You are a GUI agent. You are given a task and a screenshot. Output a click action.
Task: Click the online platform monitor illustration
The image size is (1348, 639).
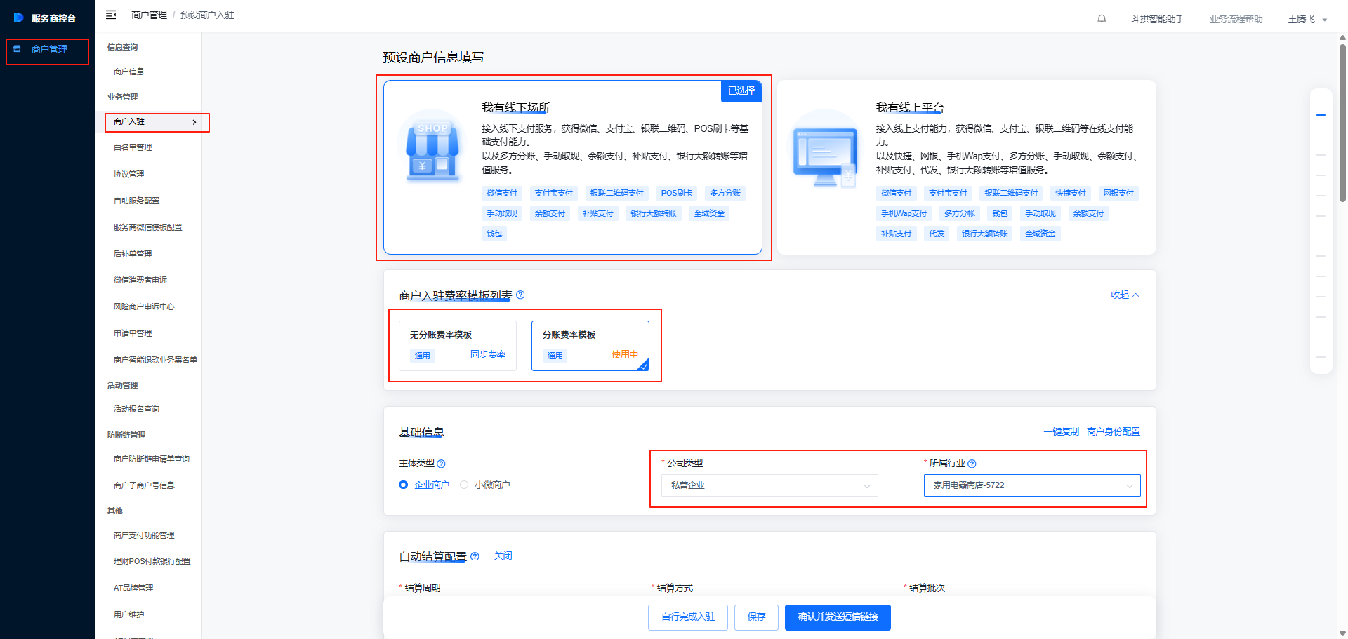click(x=826, y=149)
